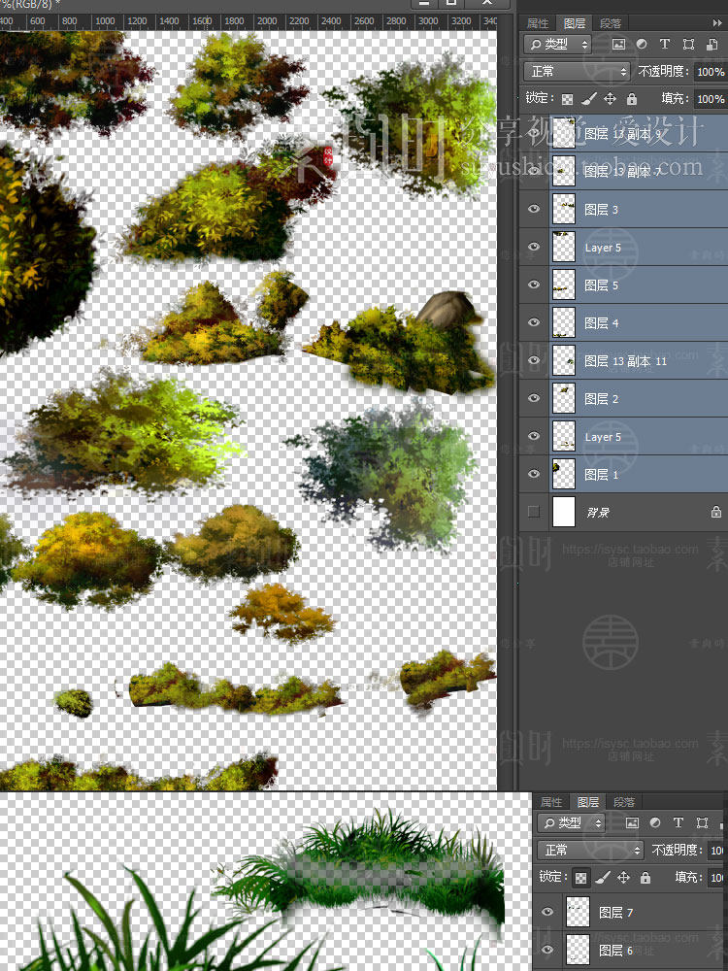Show the hidden 背景 layer
728x971 pixels.
(534, 512)
